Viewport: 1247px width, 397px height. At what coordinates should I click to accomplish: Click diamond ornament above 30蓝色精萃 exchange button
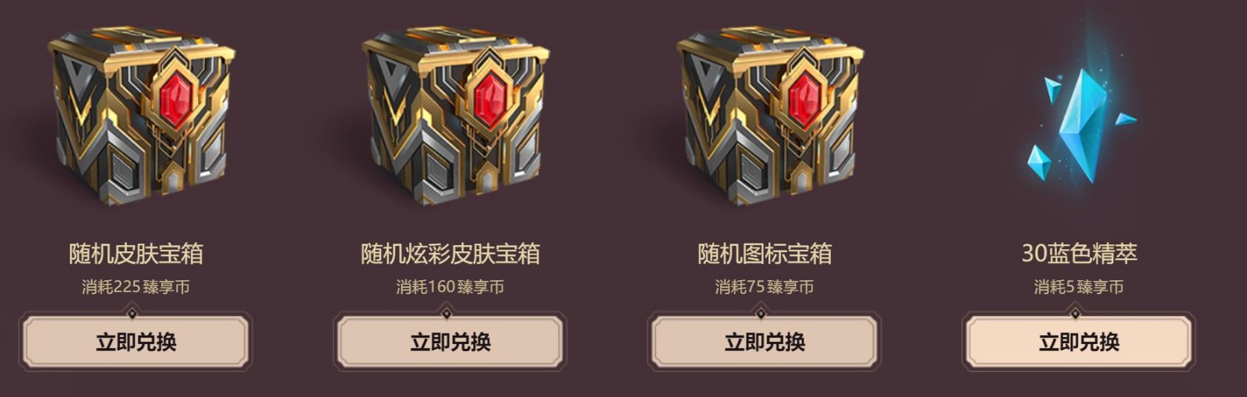pos(1076,314)
